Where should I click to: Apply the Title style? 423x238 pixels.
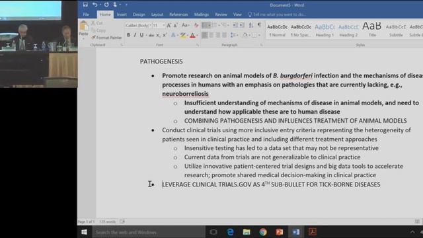click(x=372, y=30)
